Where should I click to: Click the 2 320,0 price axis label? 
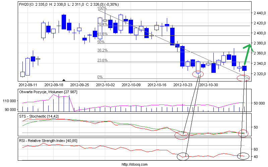[x=260, y=74]
